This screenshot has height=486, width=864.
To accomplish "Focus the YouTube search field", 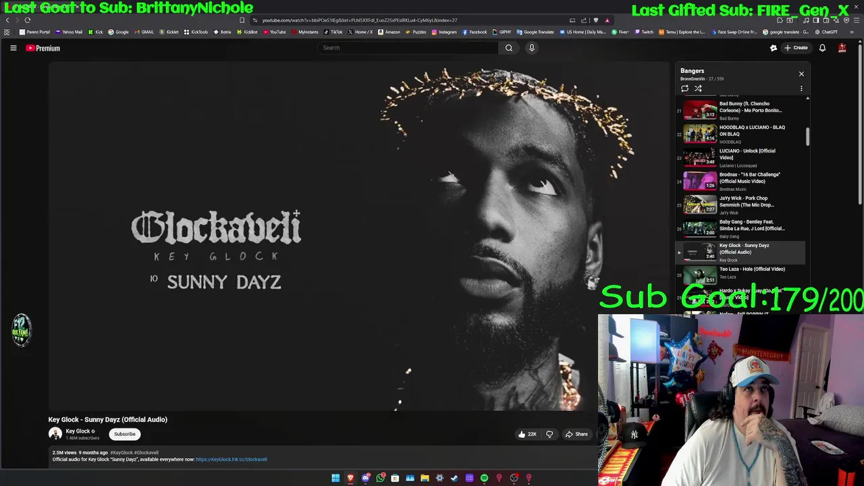I will (408, 48).
